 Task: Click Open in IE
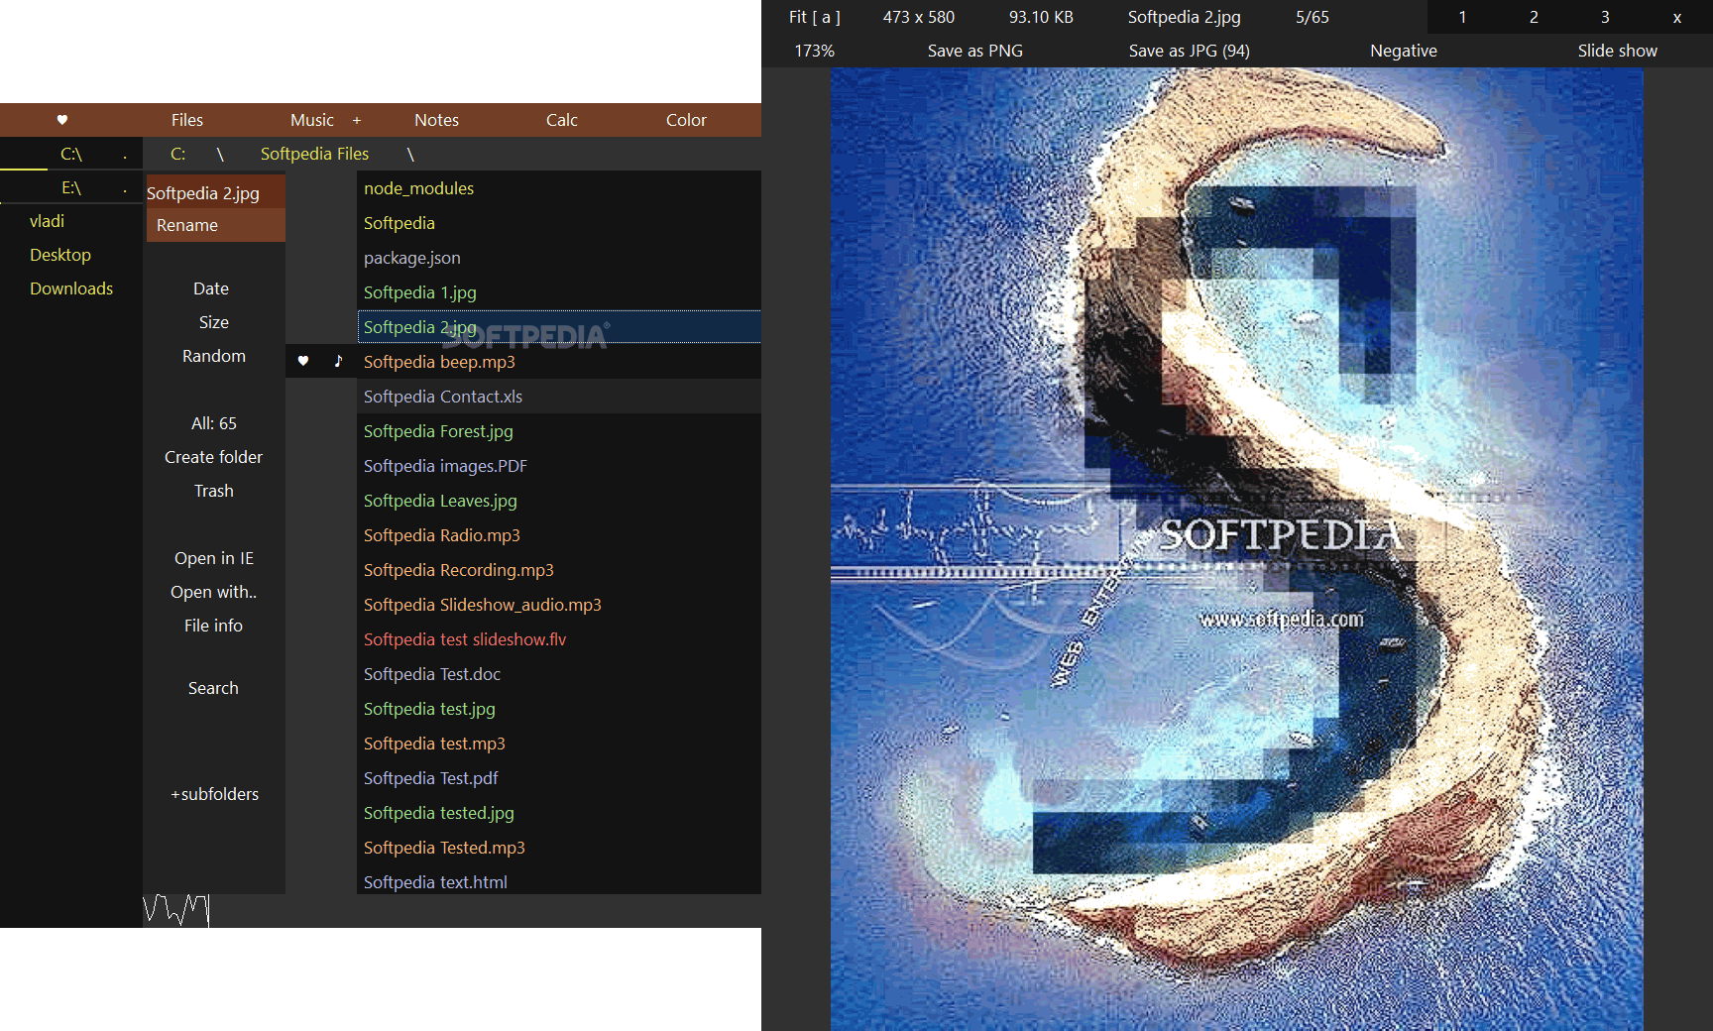coord(214,558)
